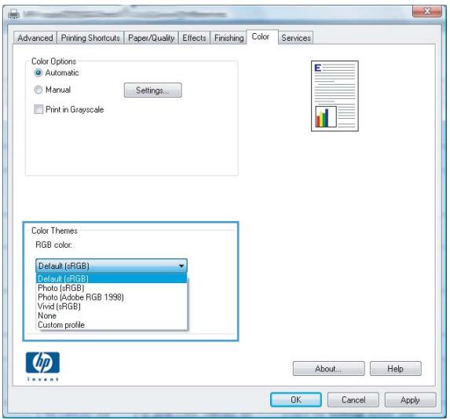Select Custom profile option
Viewport: 450px width, 420px height.
[x=112, y=325]
